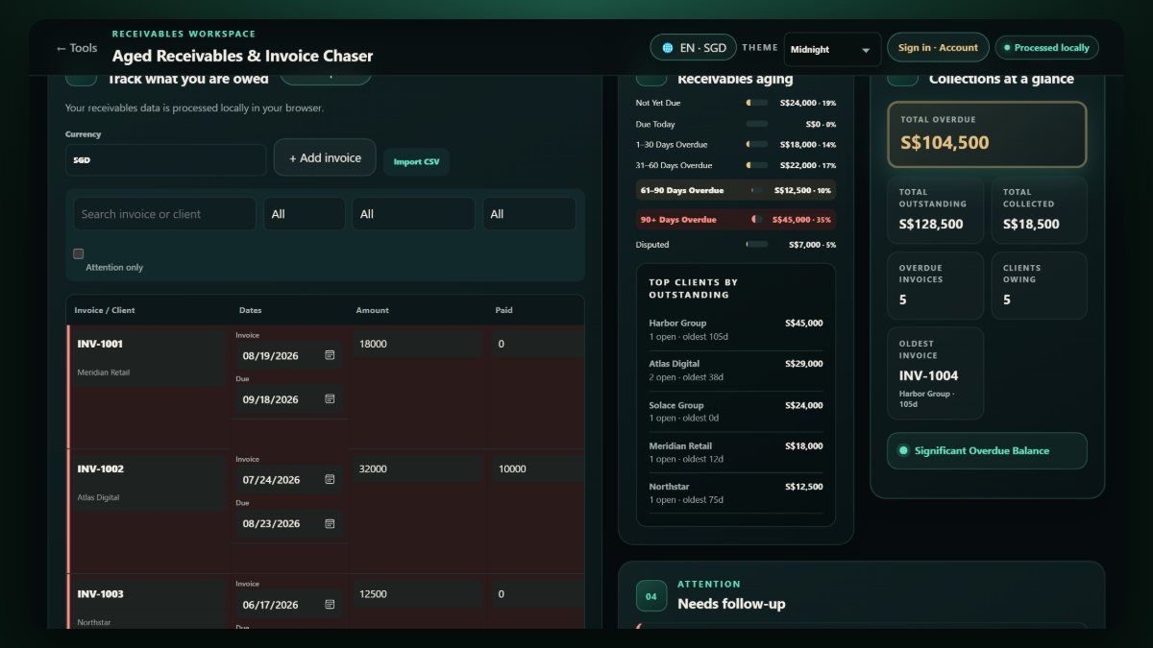Click the Needs follow-up section heading

[x=731, y=604]
